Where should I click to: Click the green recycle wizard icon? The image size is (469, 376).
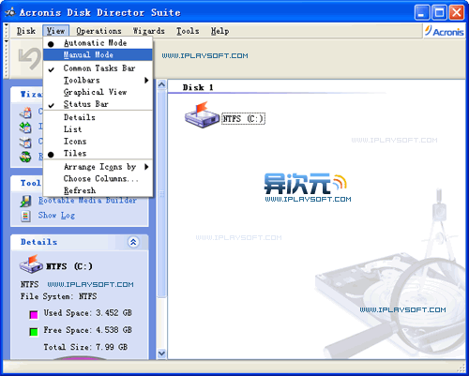(25, 157)
